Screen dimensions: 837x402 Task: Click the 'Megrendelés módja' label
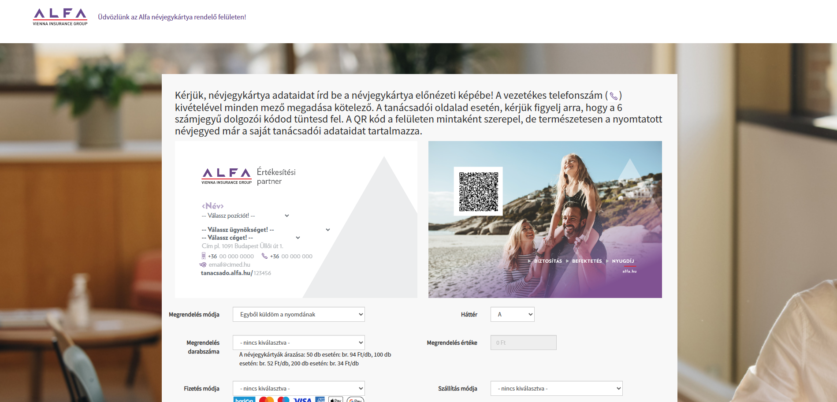pos(194,314)
